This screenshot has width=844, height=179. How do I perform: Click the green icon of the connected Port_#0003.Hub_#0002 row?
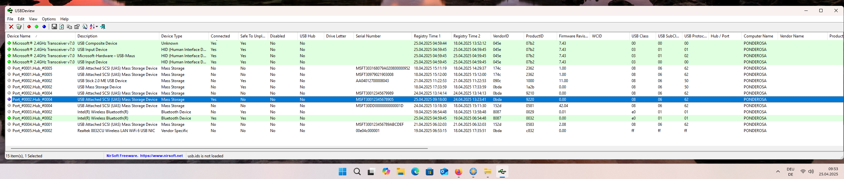pos(9,118)
